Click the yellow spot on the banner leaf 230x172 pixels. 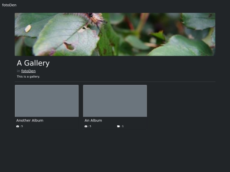tap(28, 28)
